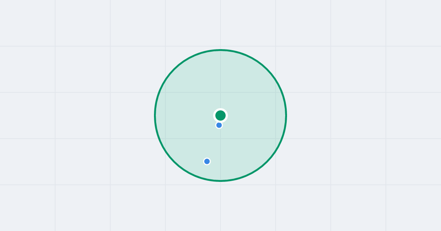This screenshot has height=231, width=441.
Task: Click vertical grid line above the circle's top
Action: pos(220,24)
